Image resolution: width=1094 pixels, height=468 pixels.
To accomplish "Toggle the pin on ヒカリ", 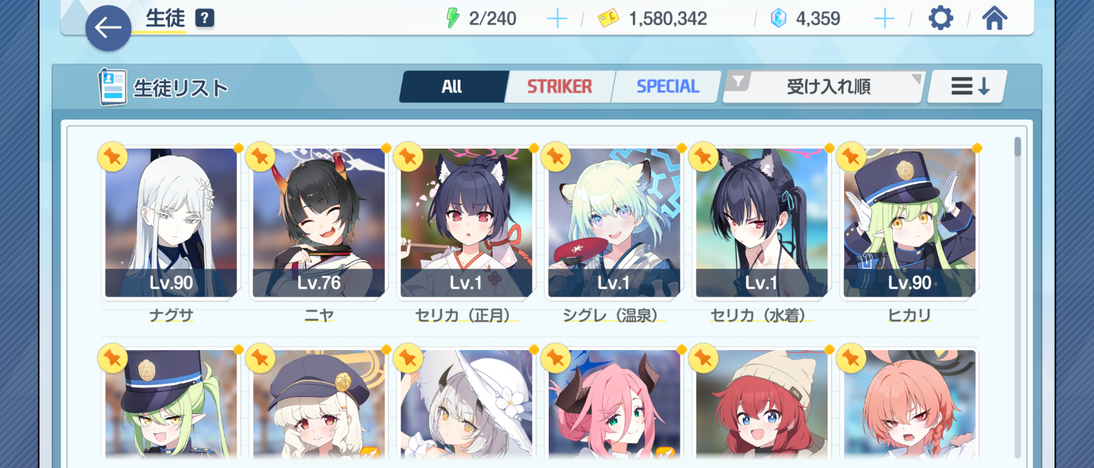I will pos(851,156).
